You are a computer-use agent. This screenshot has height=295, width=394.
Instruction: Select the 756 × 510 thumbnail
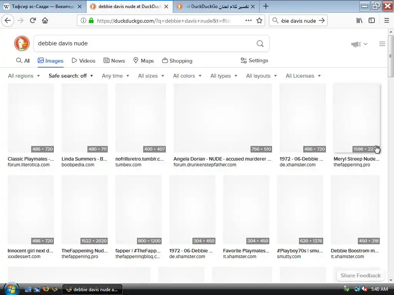(223, 118)
